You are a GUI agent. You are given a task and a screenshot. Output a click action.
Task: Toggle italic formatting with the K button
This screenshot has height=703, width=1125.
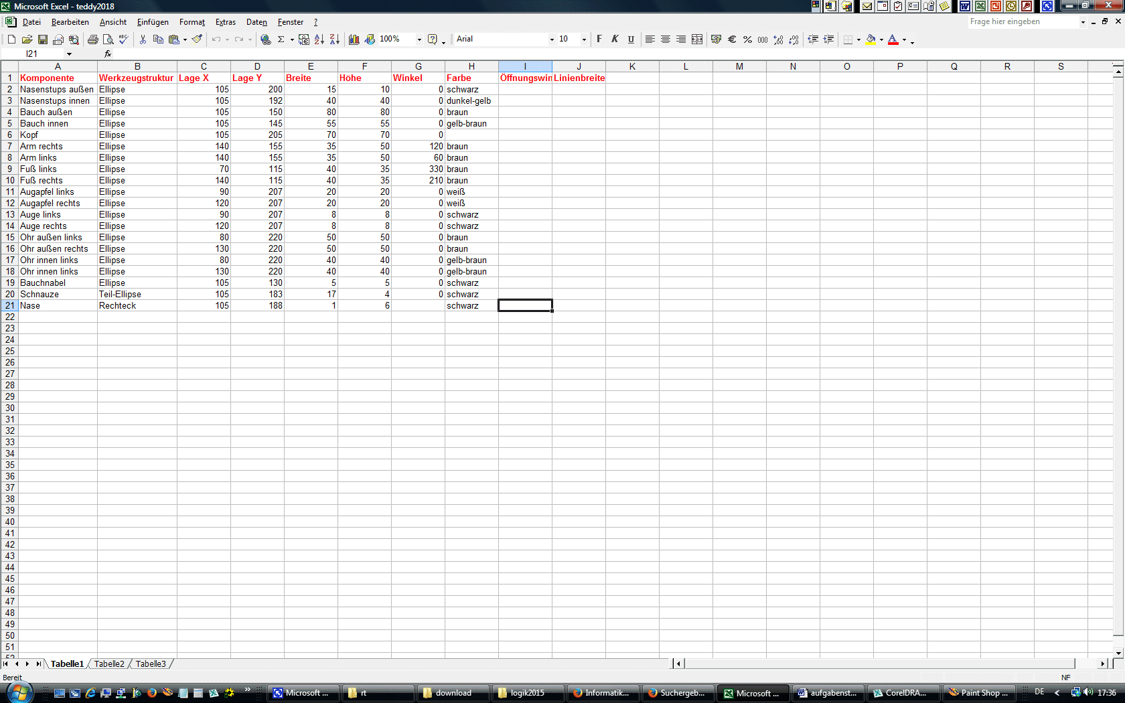click(615, 40)
